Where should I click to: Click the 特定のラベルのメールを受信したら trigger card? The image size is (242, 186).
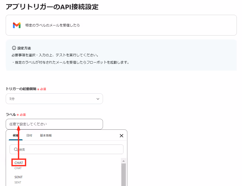tap(121, 25)
